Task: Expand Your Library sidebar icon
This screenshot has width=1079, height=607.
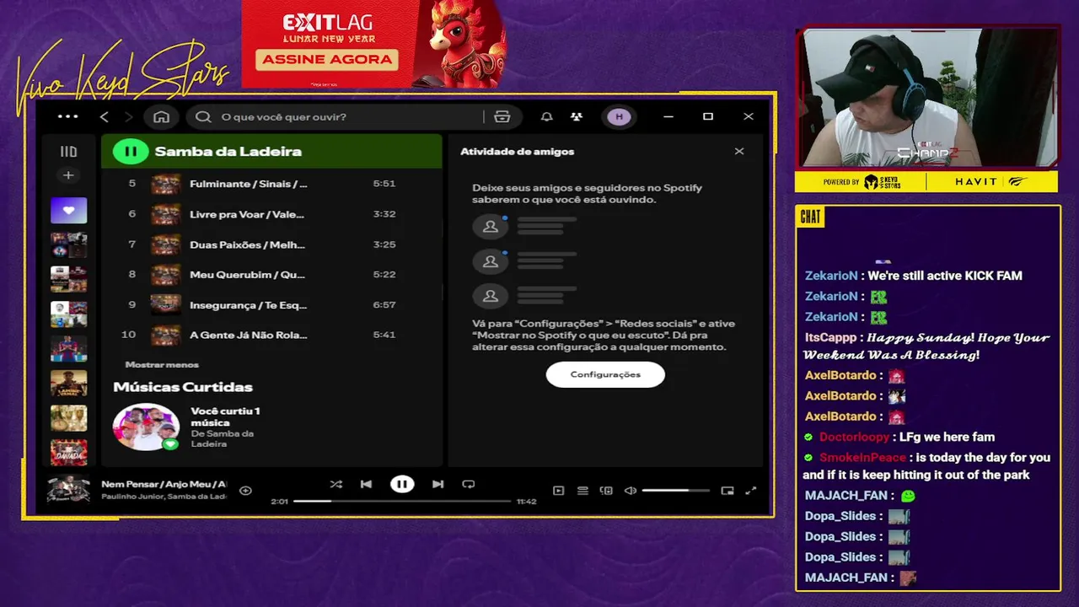Action: pyautogui.click(x=68, y=152)
